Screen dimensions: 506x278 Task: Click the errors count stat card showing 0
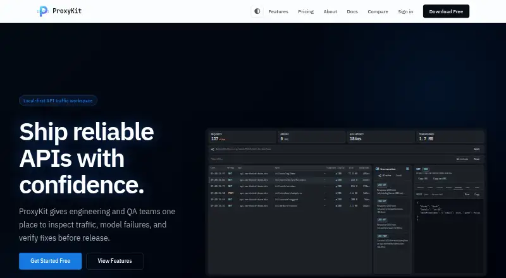pyautogui.click(x=312, y=136)
